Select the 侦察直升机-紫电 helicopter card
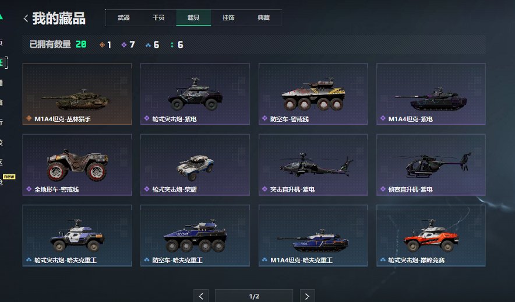 (431, 164)
